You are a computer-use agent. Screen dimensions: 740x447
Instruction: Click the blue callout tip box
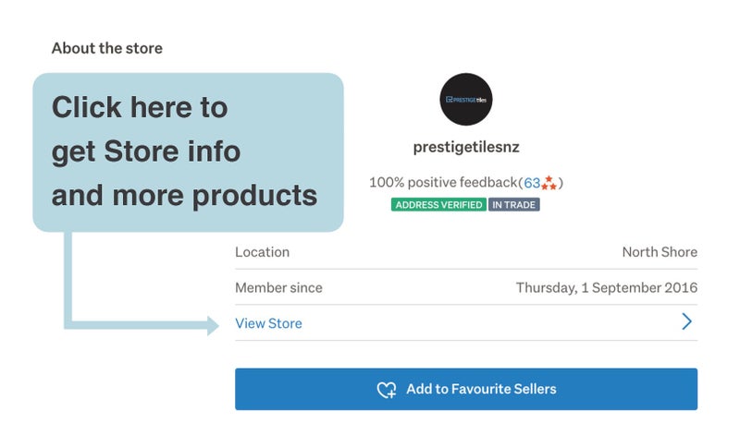click(x=189, y=152)
